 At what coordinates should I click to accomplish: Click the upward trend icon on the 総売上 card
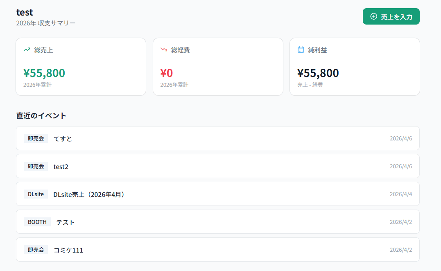pyautogui.click(x=27, y=49)
